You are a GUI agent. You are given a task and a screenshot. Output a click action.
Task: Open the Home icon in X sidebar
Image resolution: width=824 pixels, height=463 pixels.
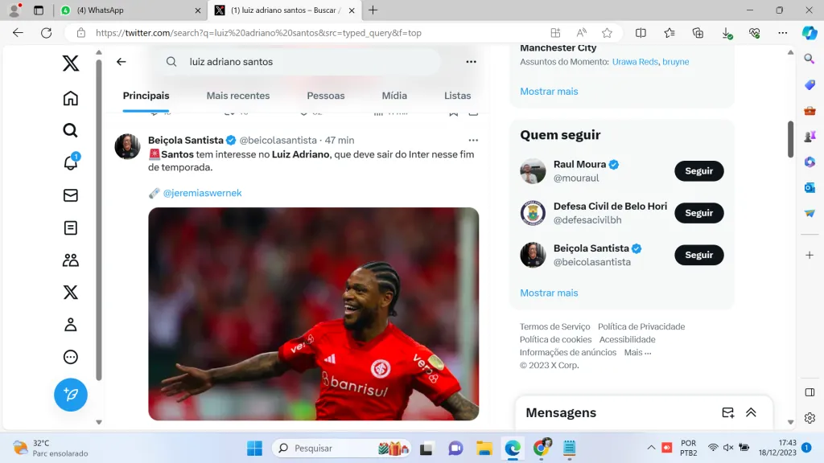click(71, 98)
